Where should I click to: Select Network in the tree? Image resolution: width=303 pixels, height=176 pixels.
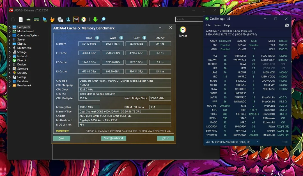point(22,56)
